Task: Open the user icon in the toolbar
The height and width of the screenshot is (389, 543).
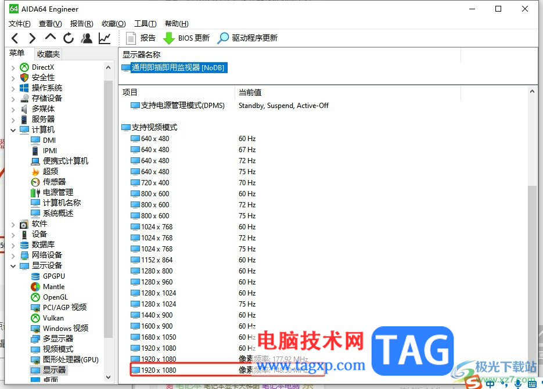Action: click(x=87, y=38)
